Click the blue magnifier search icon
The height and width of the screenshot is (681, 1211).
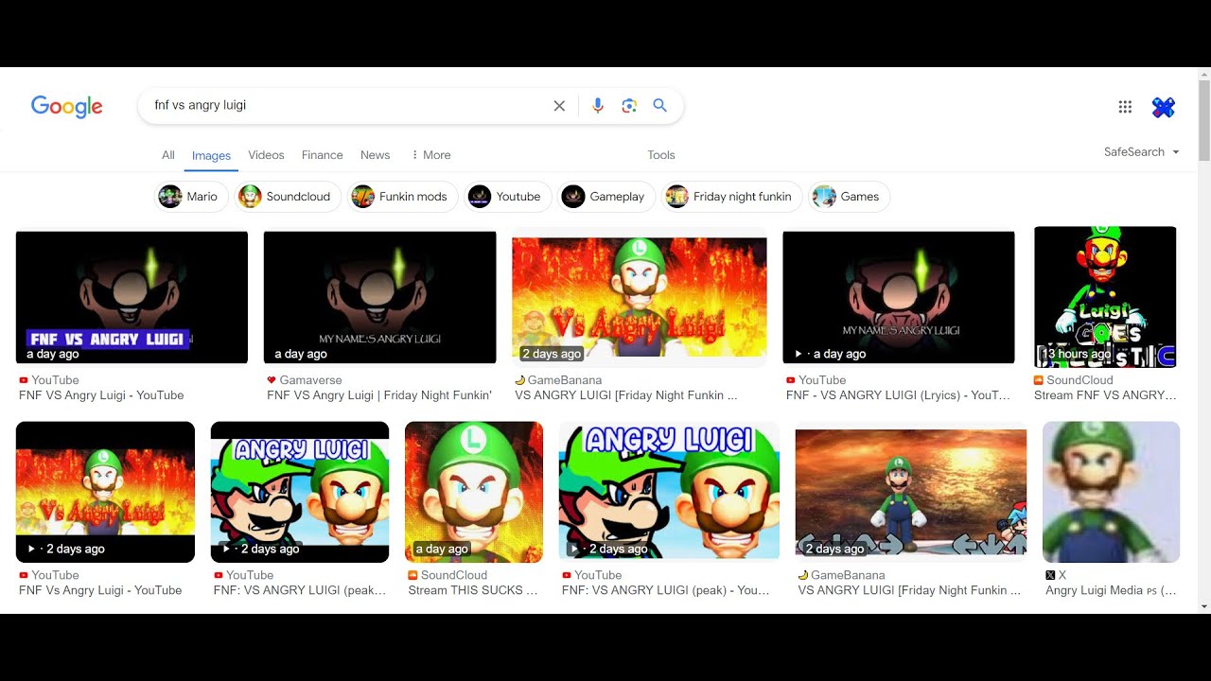point(660,106)
